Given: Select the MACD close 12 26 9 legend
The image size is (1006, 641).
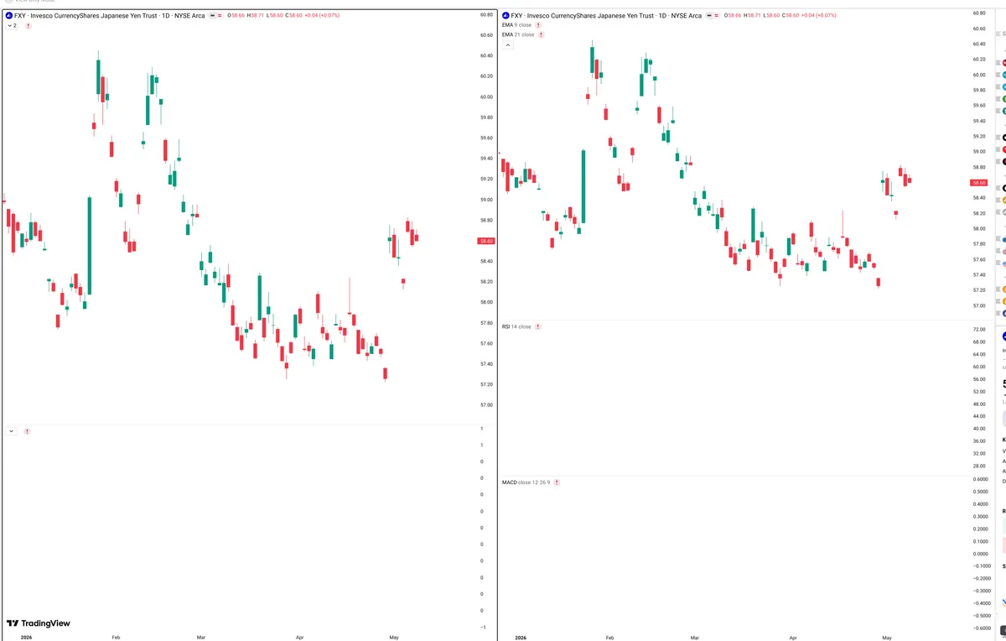Looking at the screenshot, I should click(x=526, y=482).
